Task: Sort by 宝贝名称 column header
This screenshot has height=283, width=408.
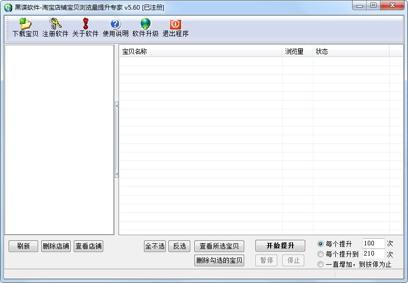Action: pos(200,51)
